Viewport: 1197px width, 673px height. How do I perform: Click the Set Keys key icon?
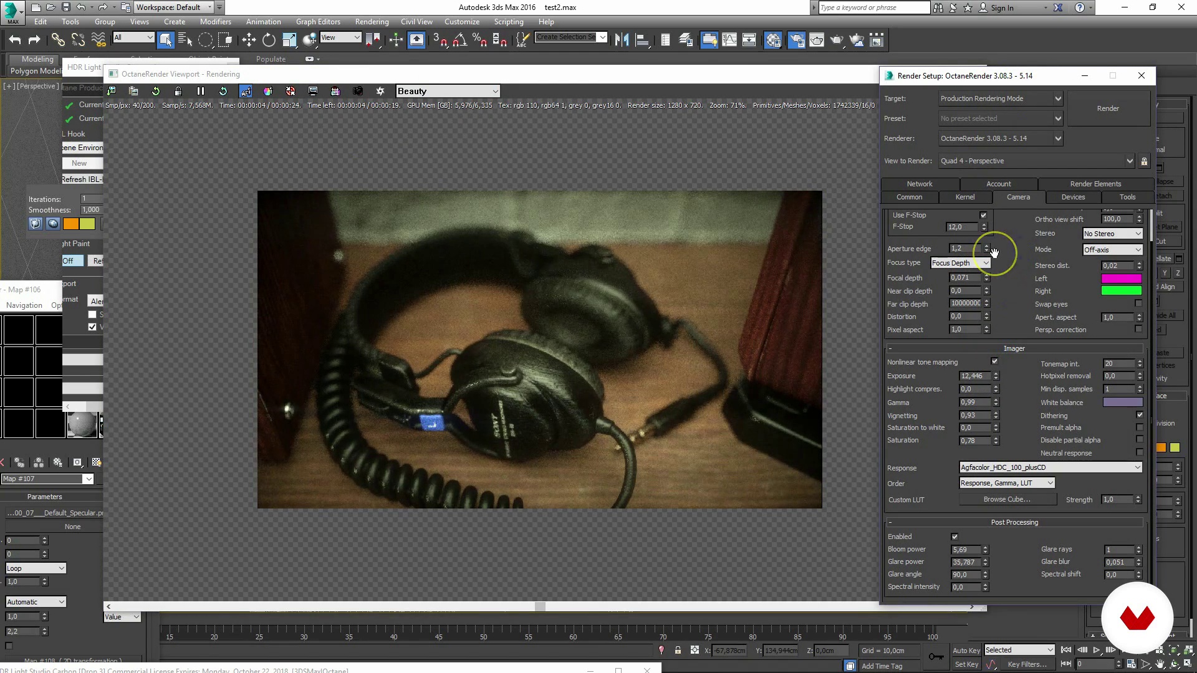(x=936, y=656)
